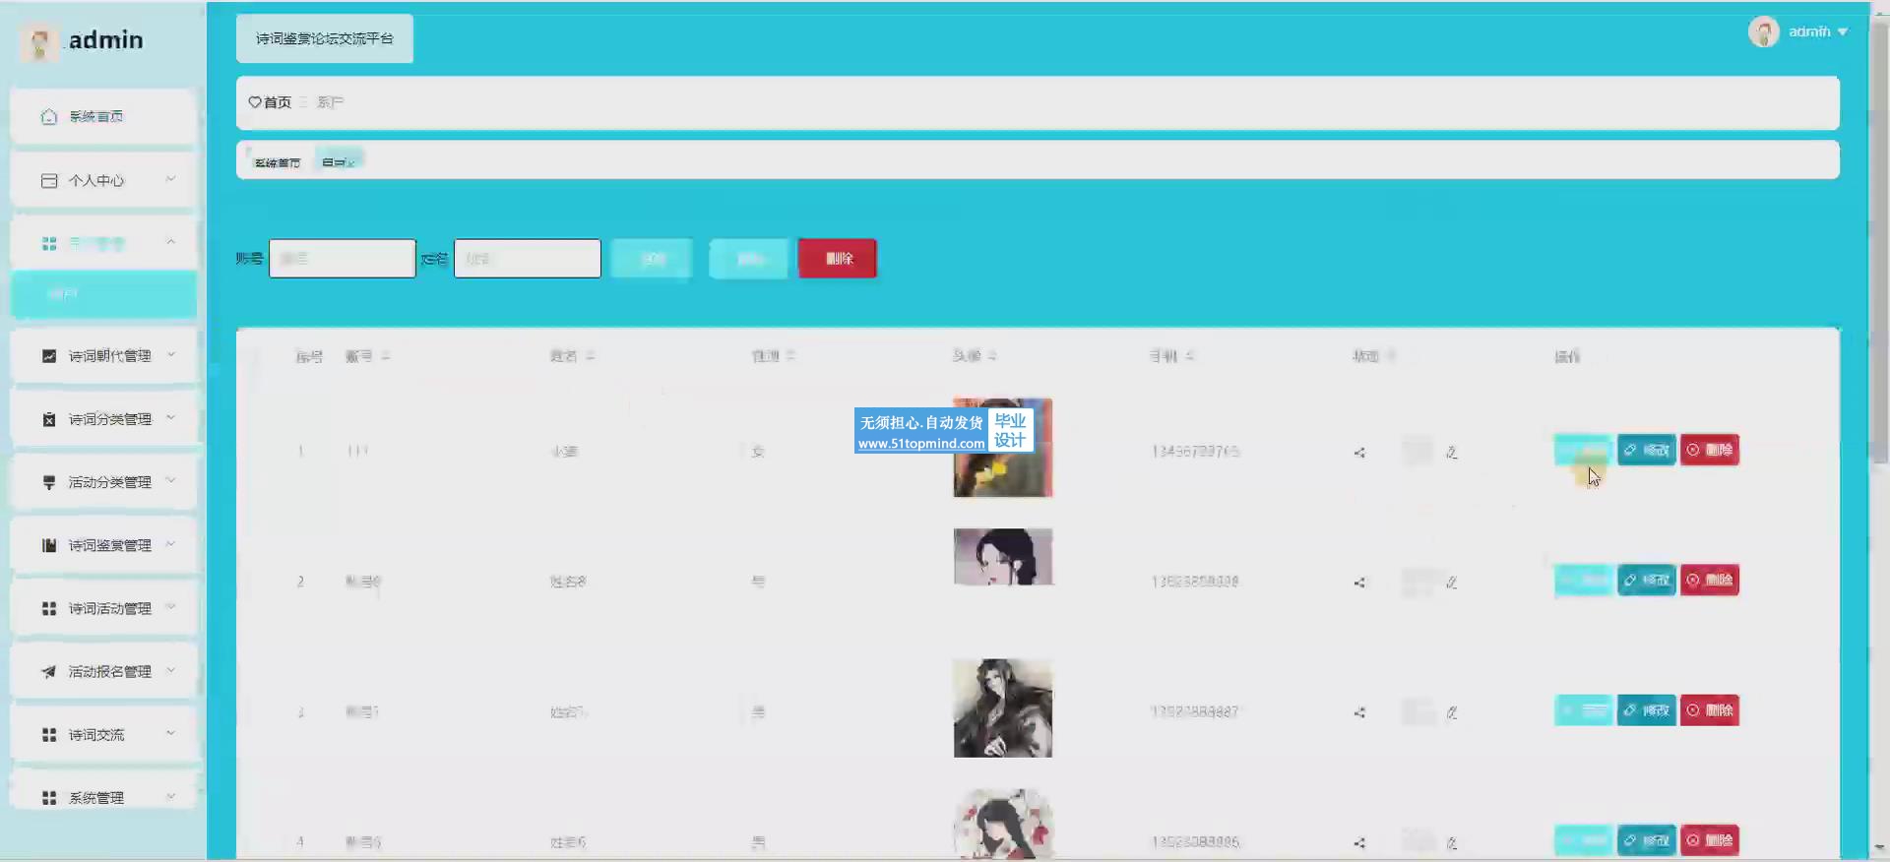Click the share icon in table row 3
Viewport: 1890px width, 862px height.
(x=1359, y=712)
